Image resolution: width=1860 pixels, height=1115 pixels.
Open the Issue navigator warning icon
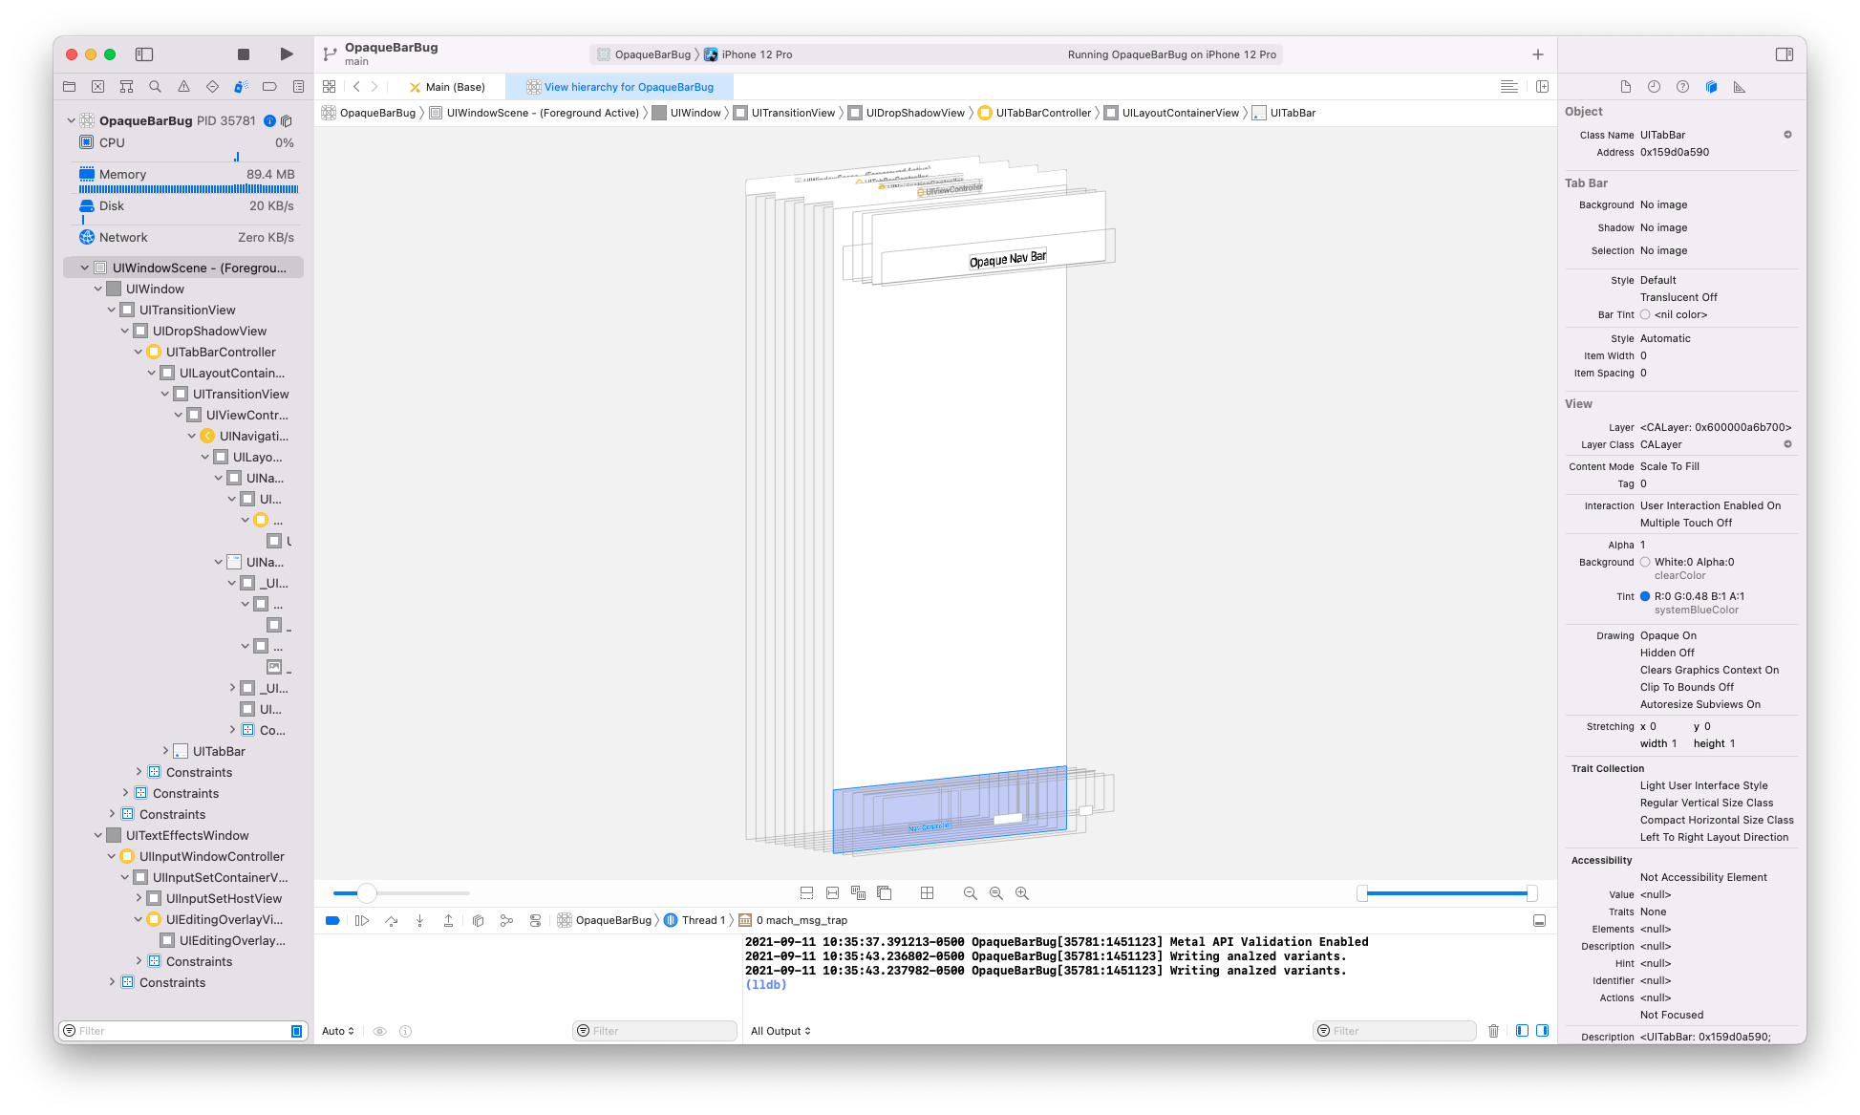point(183,87)
